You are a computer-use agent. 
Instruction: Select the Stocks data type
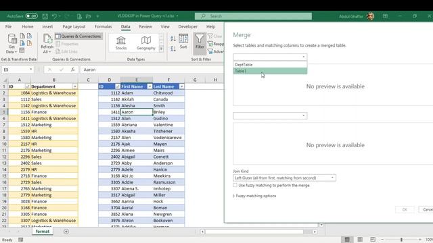point(121,43)
